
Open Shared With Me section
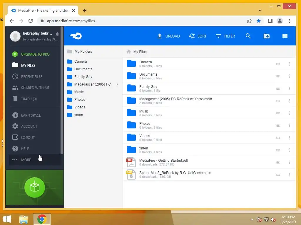pos(35,88)
